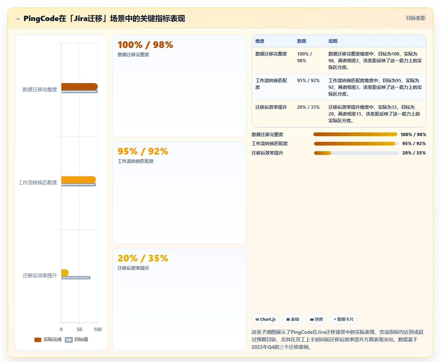Click the 数据迁移完整度 caption in the first card

pos(133,55)
